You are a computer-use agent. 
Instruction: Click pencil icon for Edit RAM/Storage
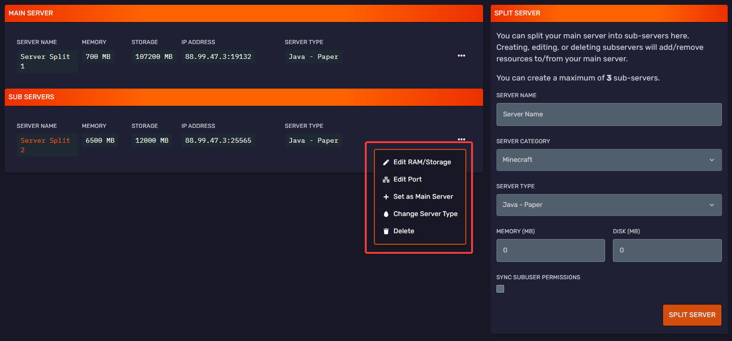tap(386, 162)
